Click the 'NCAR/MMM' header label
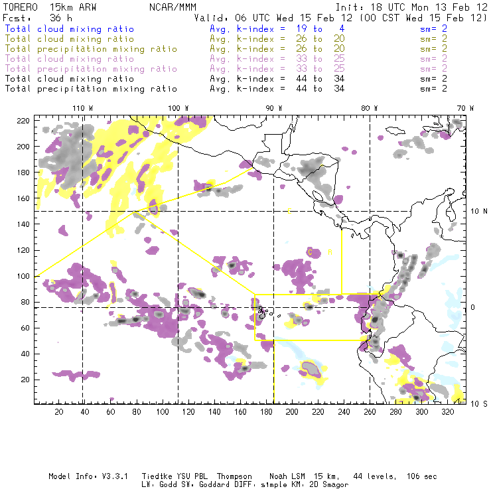 coord(173,7)
